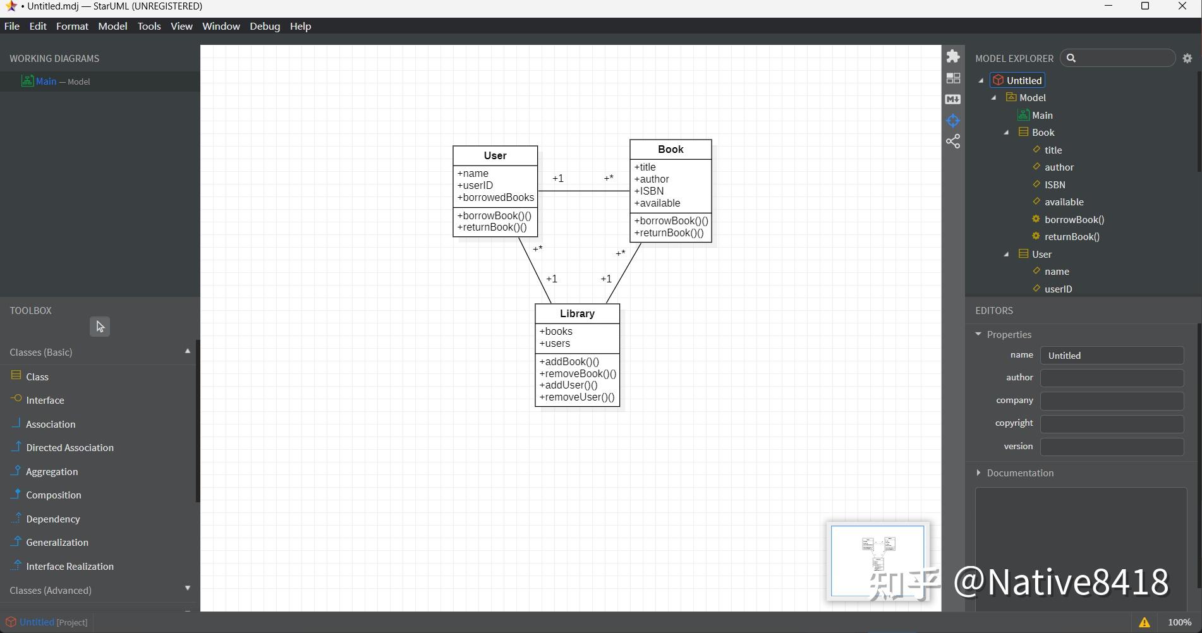Open the Format menu
The image size is (1202, 633).
[72, 26]
